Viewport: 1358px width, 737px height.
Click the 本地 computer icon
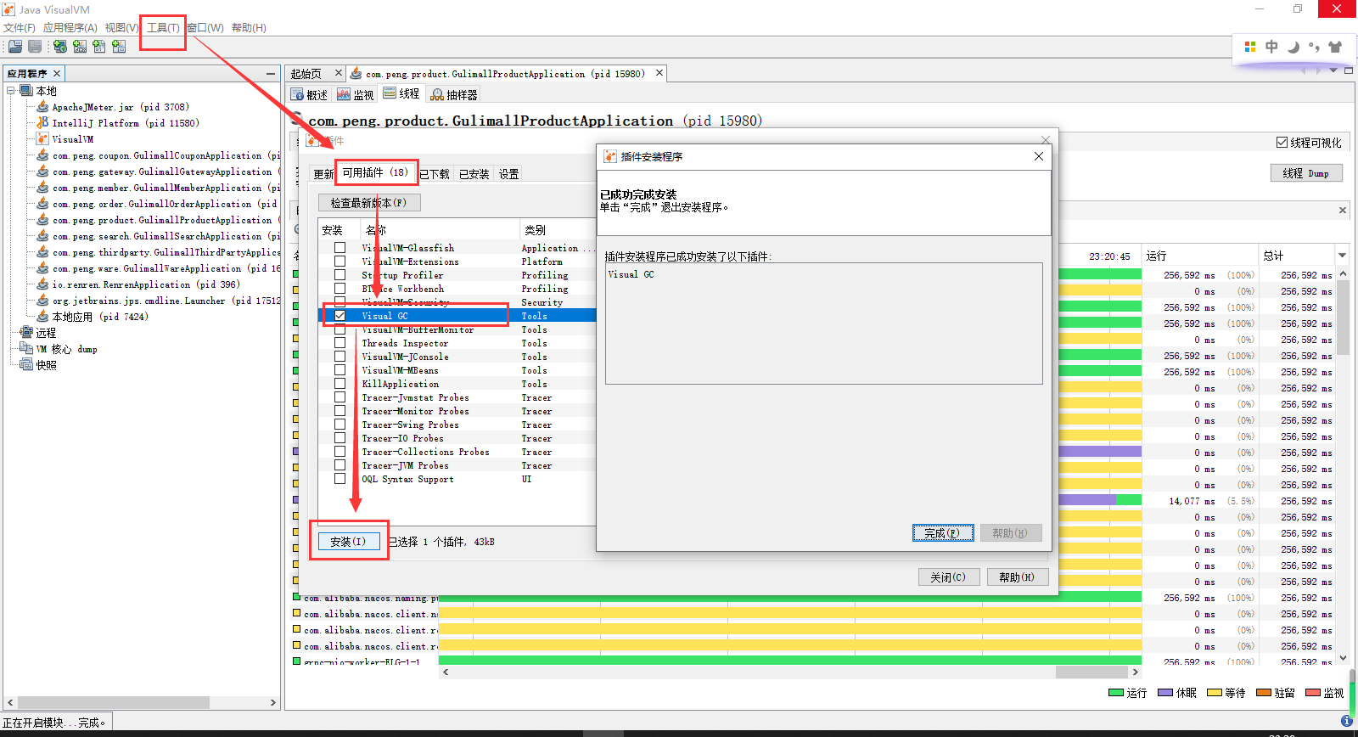click(x=26, y=91)
